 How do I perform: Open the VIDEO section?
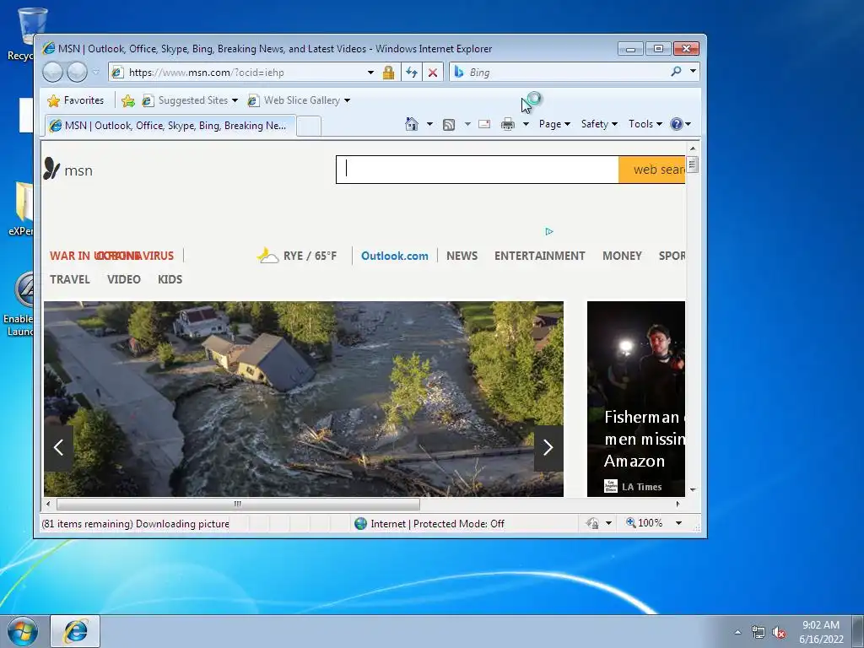click(124, 279)
